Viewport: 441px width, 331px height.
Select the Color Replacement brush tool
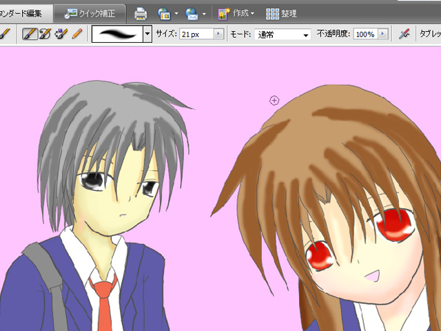coord(61,34)
